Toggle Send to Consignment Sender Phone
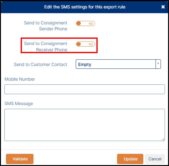The width and height of the screenshot is (169, 166). pos(85,23)
